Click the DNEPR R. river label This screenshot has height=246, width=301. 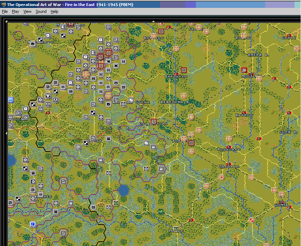click(258, 55)
